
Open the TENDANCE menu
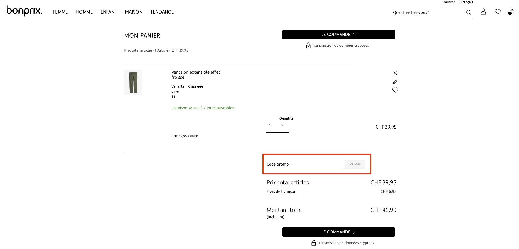[x=162, y=12]
